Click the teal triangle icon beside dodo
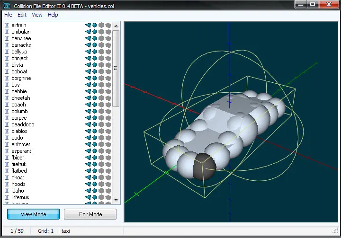The height and width of the screenshot is (238, 341). point(88,138)
